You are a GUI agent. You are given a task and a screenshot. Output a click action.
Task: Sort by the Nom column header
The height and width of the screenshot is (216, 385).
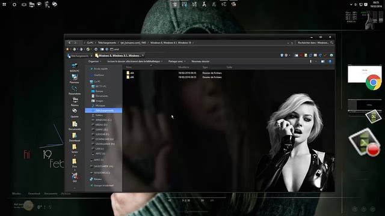129,67
